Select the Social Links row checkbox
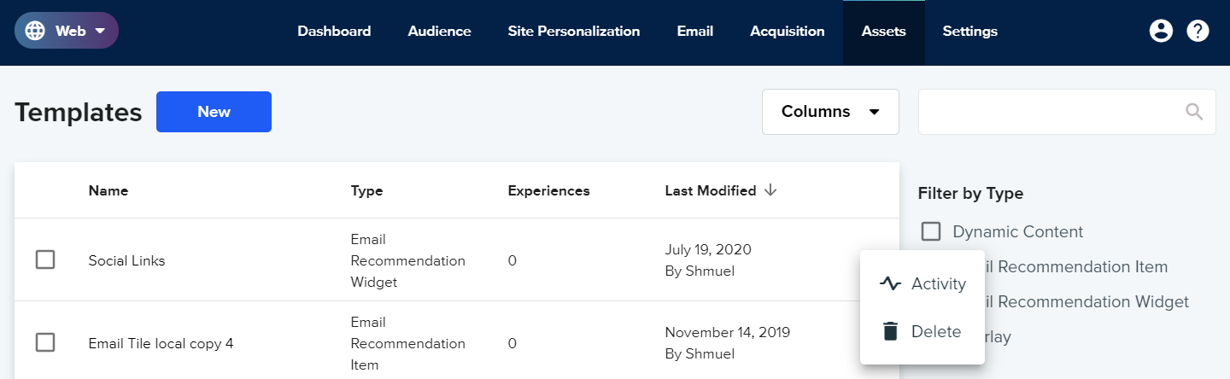1230x379 pixels. pyautogui.click(x=45, y=259)
